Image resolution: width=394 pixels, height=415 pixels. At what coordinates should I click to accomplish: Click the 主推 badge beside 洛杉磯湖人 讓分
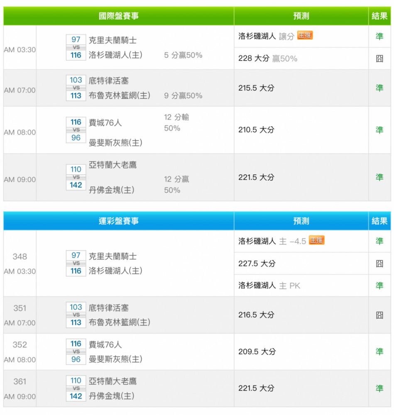pyautogui.click(x=305, y=35)
